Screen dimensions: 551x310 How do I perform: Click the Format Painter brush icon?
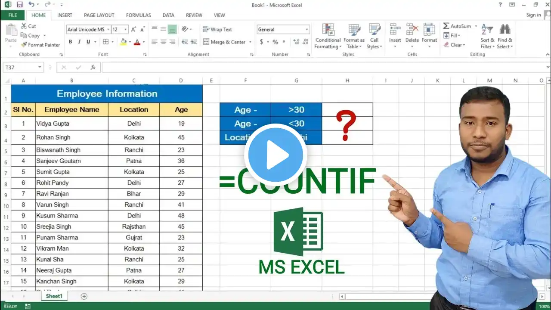pyautogui.click(x=24, y=45)
